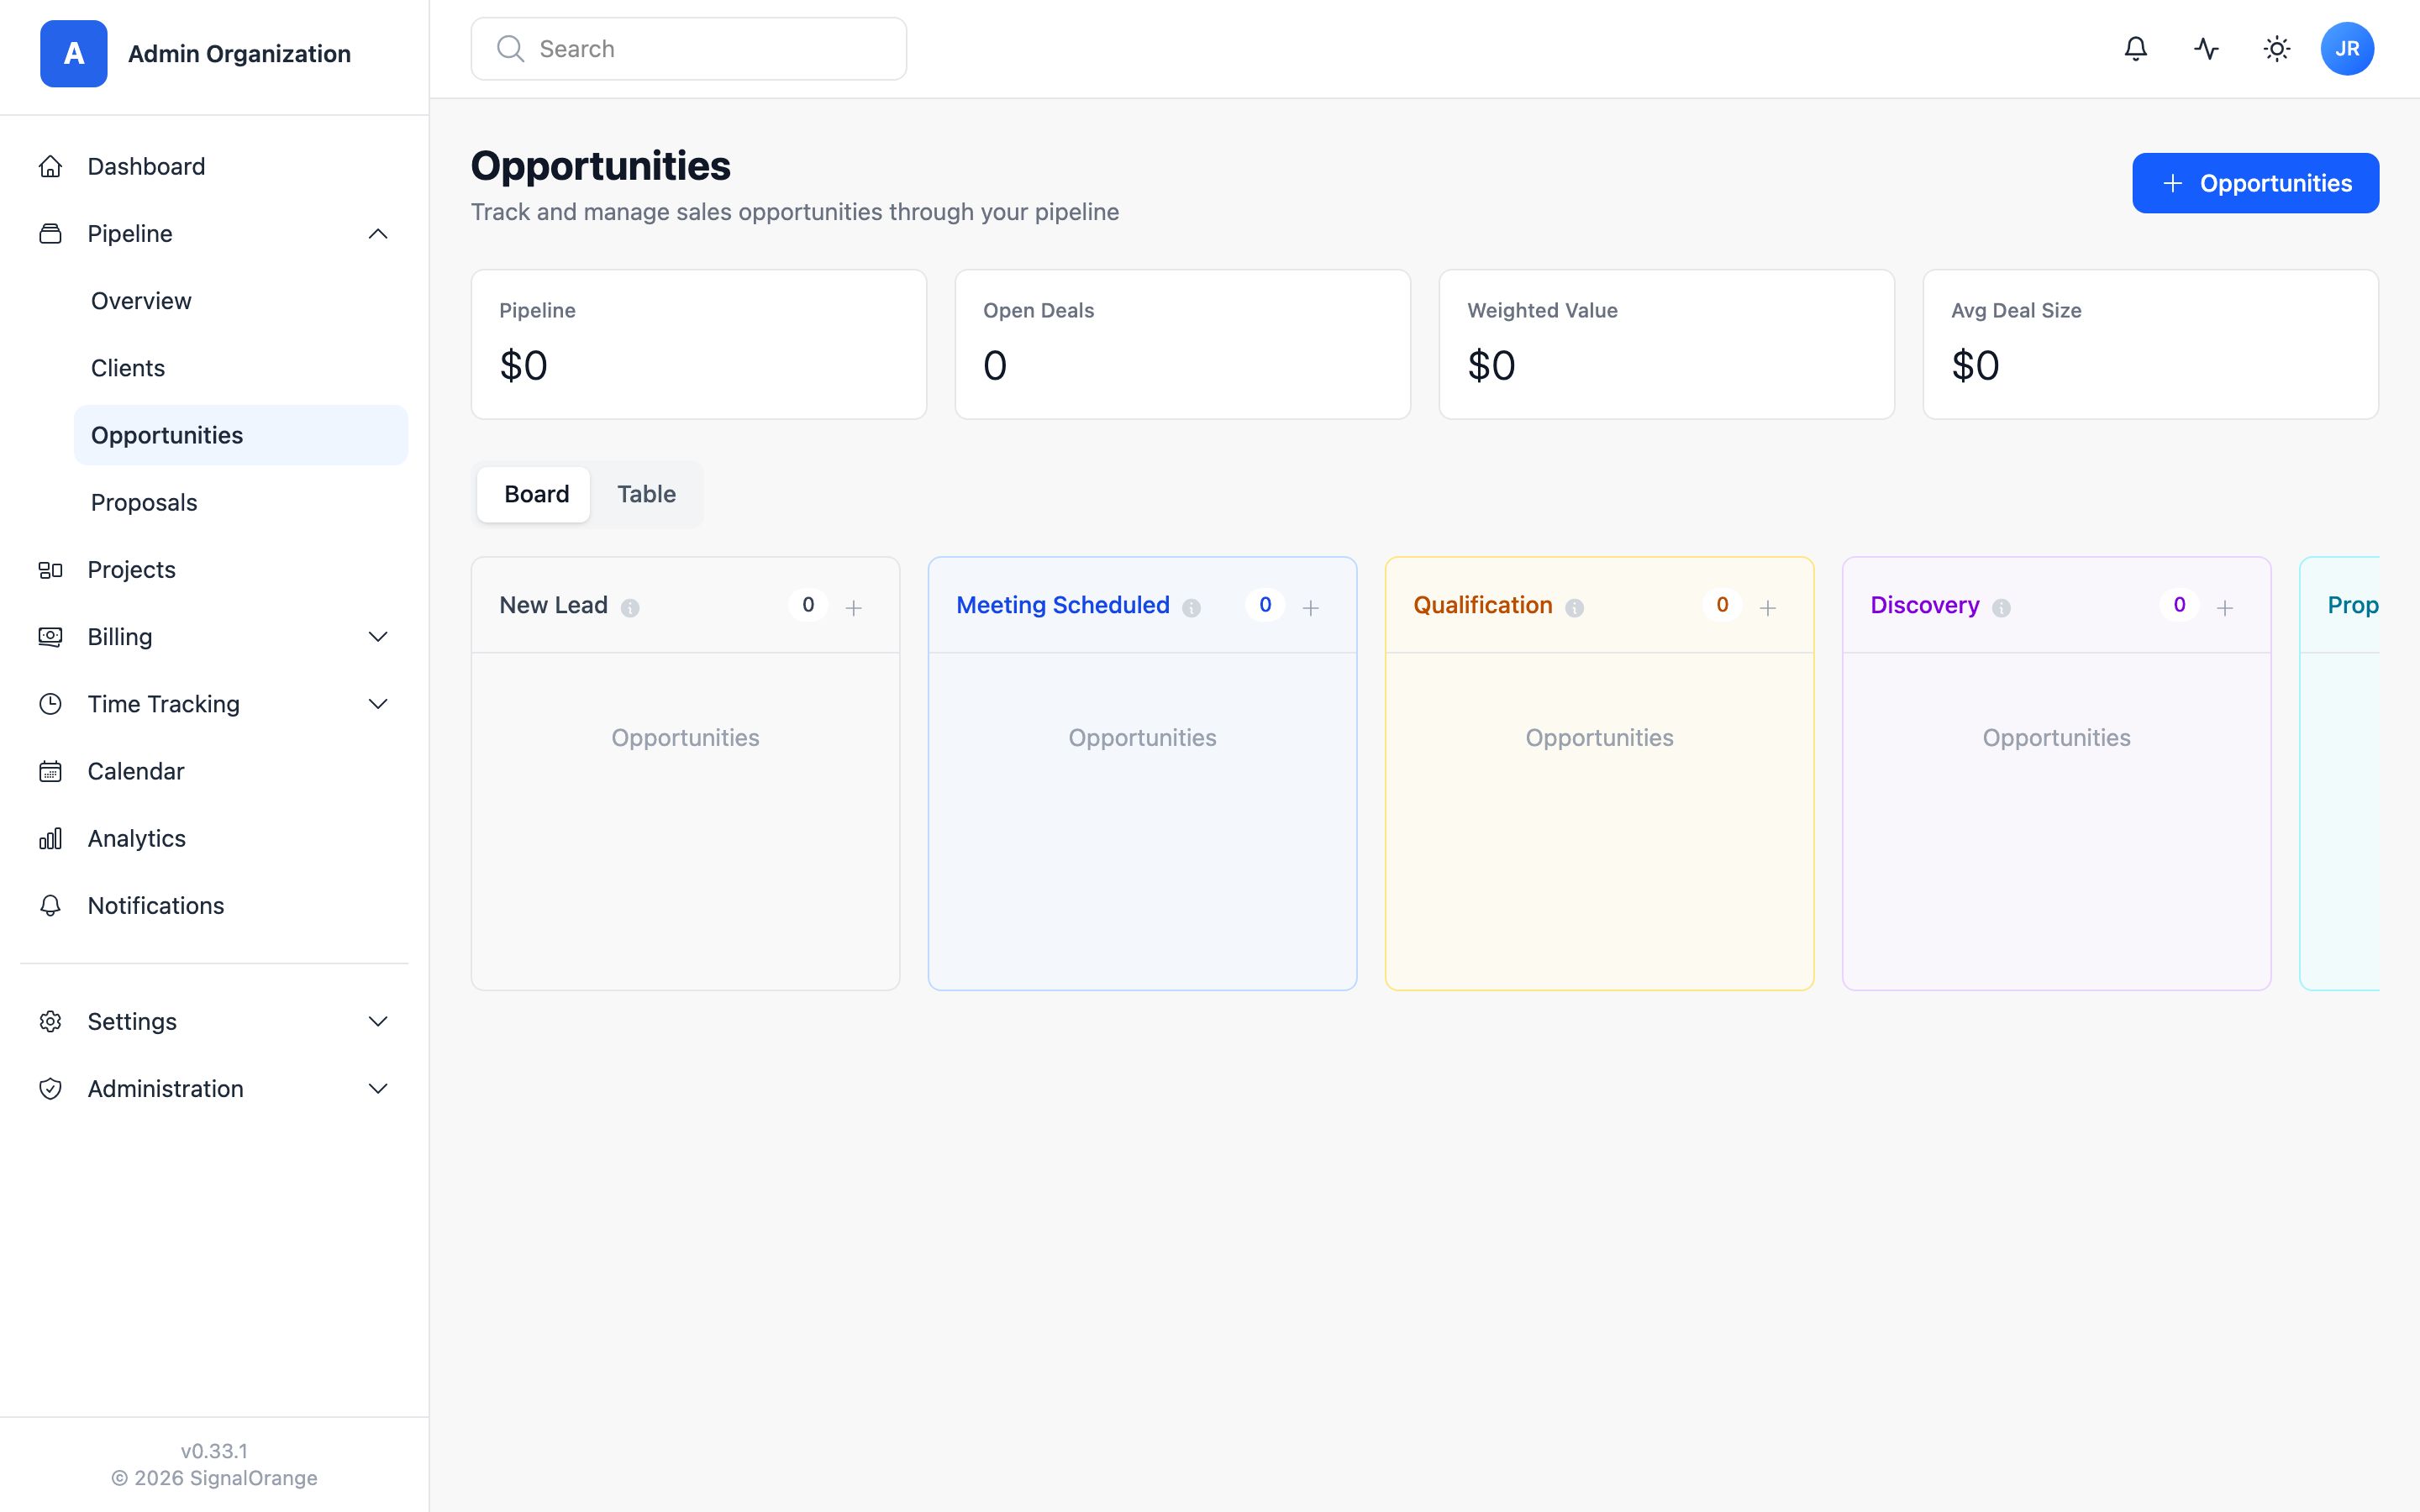
Task: Click the Weighted Value stat card
Action: [1667, 344]
